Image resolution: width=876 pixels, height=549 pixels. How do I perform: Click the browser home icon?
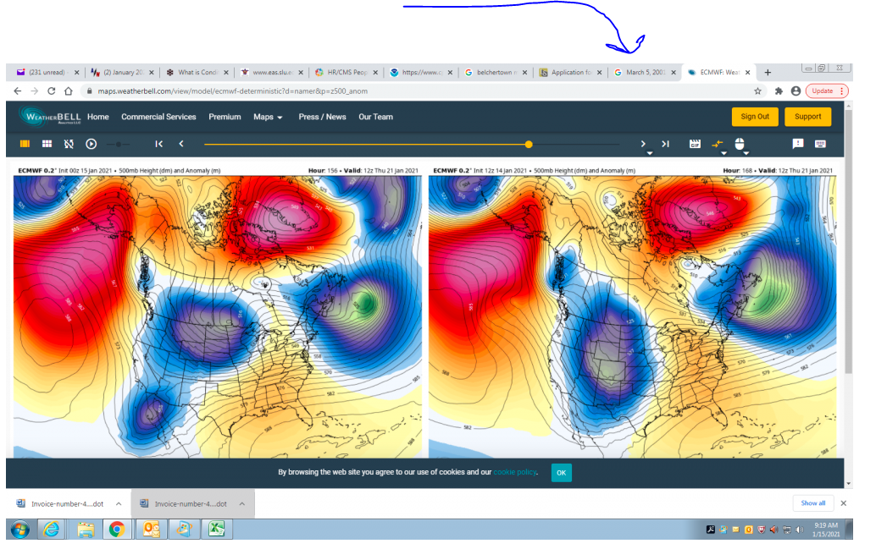pyautogui.click(x=68, y=91)
